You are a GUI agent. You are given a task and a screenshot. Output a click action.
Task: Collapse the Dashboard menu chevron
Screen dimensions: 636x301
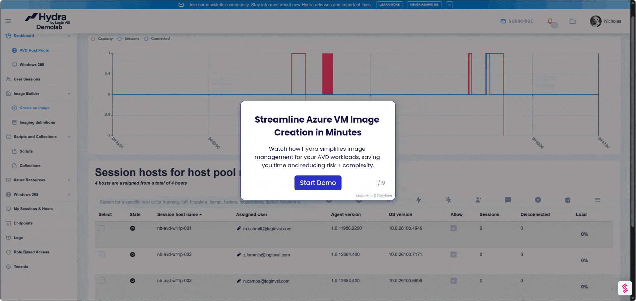(69, 36)
